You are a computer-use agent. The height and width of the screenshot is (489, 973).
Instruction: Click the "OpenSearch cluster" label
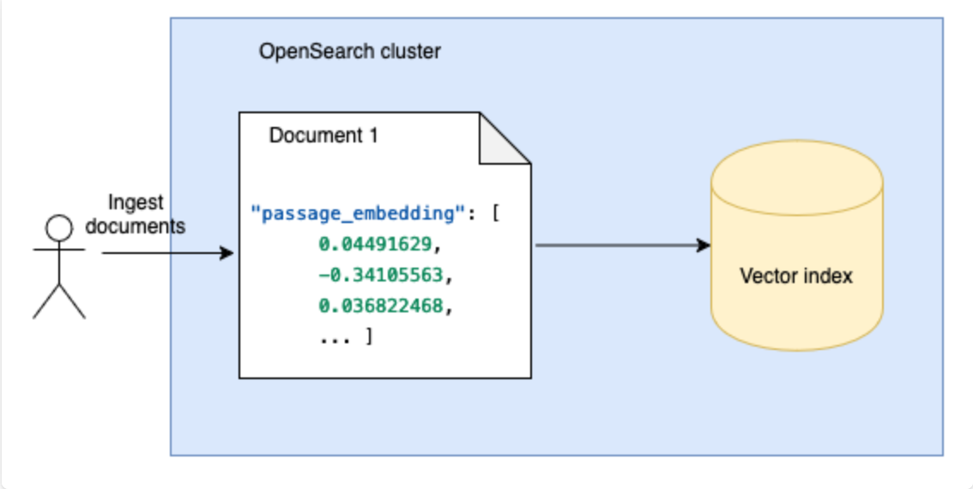(x=350, y=51)
